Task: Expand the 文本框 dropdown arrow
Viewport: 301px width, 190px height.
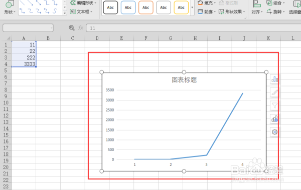Action: [x=91, y=12]
